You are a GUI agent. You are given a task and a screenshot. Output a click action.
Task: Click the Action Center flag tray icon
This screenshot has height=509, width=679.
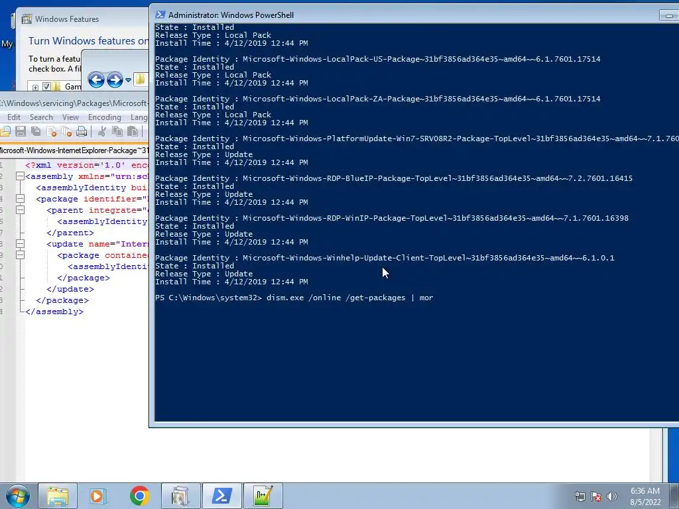point(596,496)
